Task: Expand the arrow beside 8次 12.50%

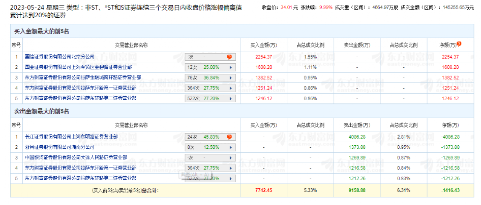Action: pyautogui.click(x=230, y=147)
